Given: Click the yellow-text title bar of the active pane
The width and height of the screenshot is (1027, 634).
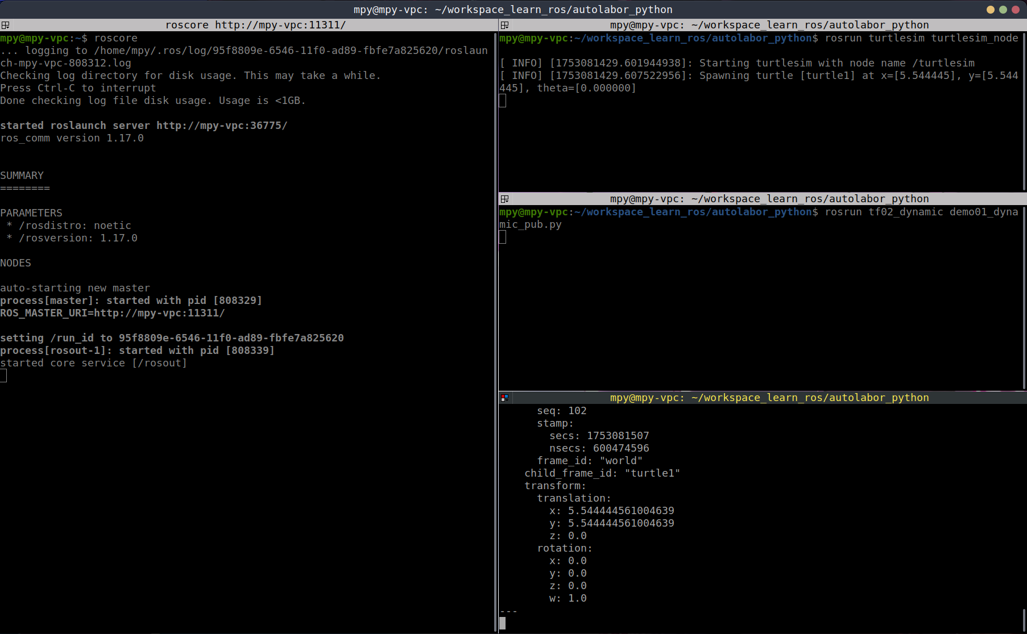Looking at the screenshot, I should tap(769, 398).
